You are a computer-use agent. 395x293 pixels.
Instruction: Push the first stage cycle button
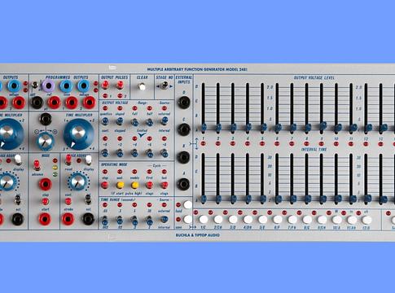point(149,185)
